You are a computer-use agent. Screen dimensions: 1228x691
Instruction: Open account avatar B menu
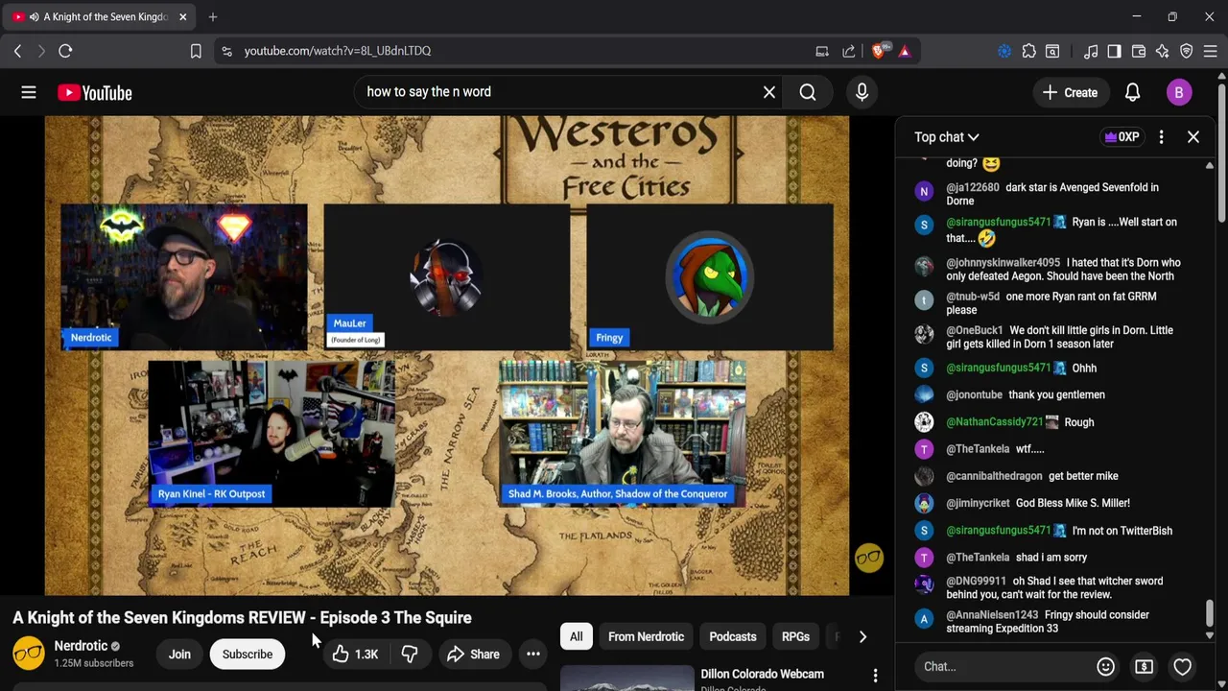(1179, 92)
